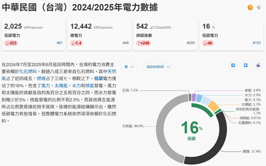The image size is (266, 166).
Task: Follow the 太陽能 link in the text
Action: (x=61, y=85)
